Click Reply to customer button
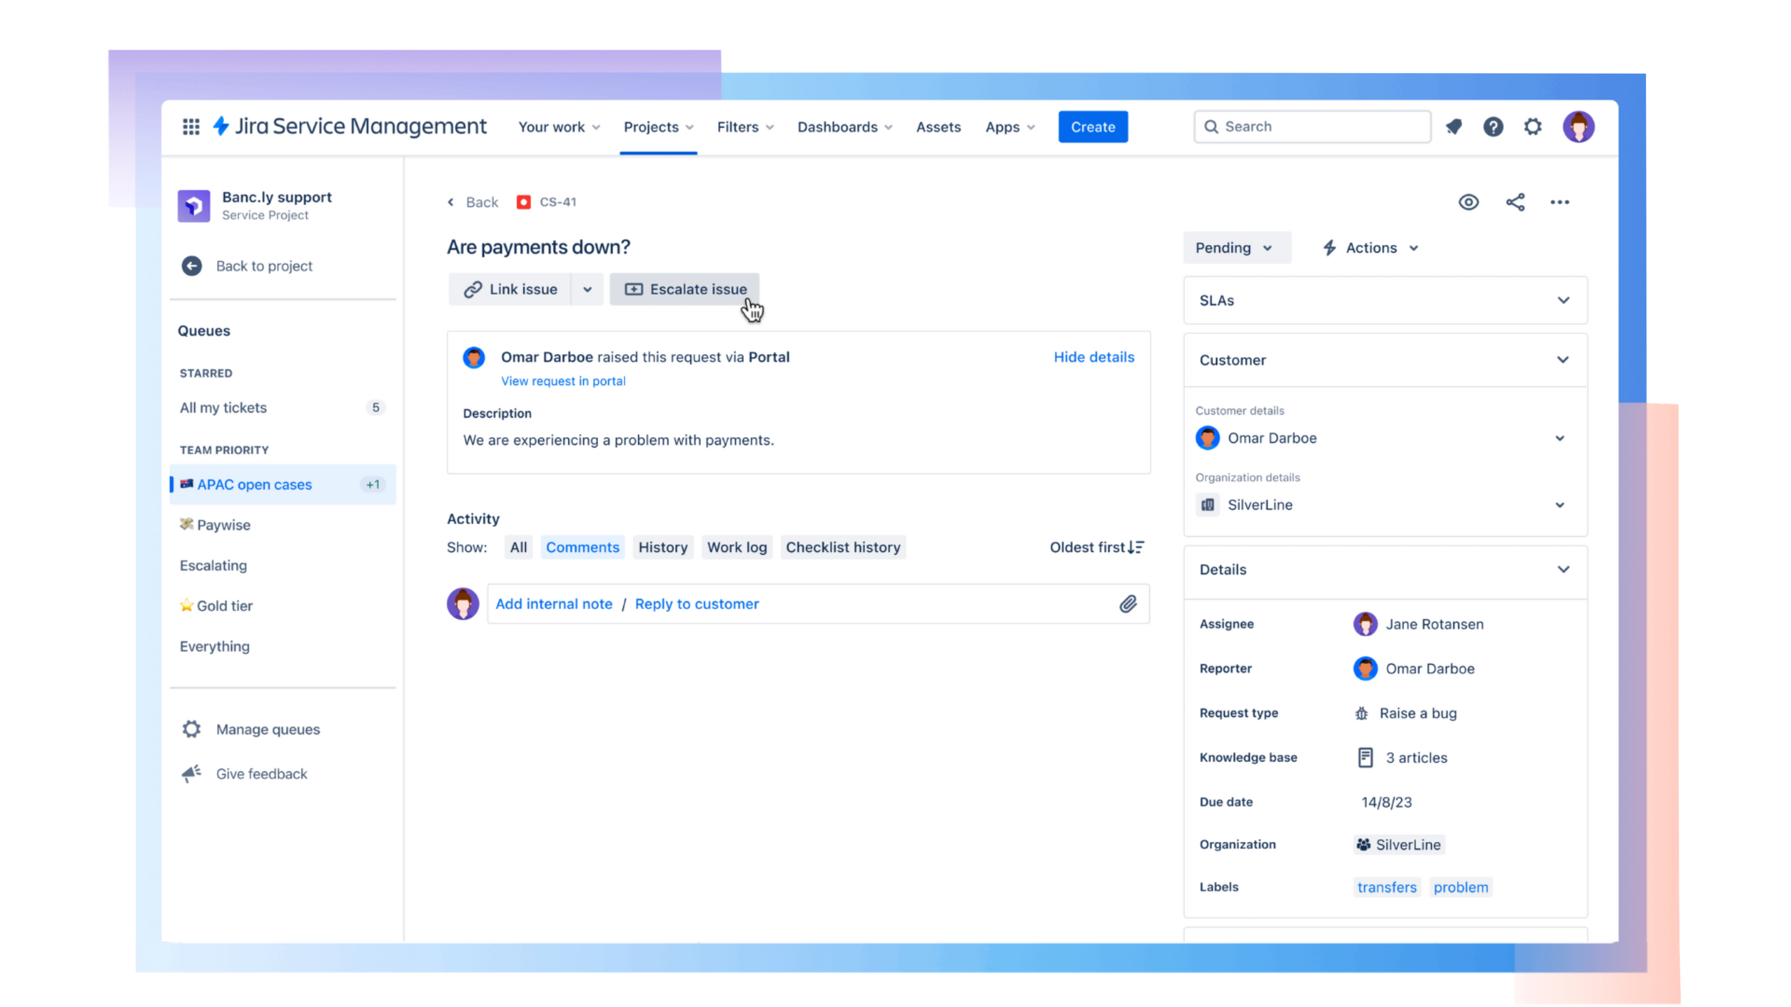The height and width of the screenshot is (1007, 1791). [x=696, y=604]
